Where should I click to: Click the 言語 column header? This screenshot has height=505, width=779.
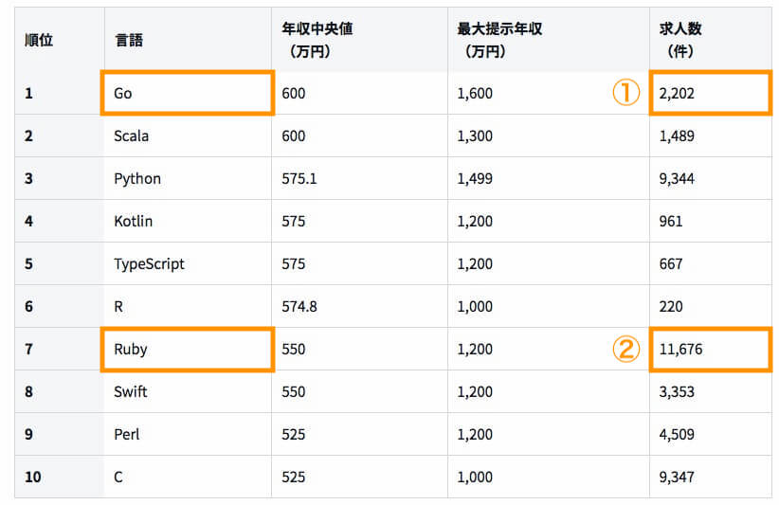coord(188,40)
